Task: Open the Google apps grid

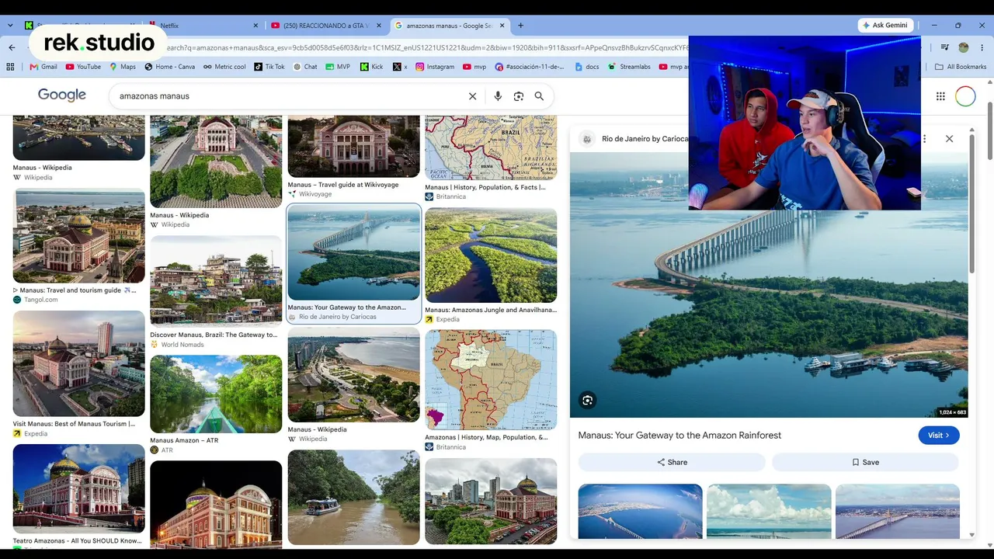Action: (x=940, y=96)
